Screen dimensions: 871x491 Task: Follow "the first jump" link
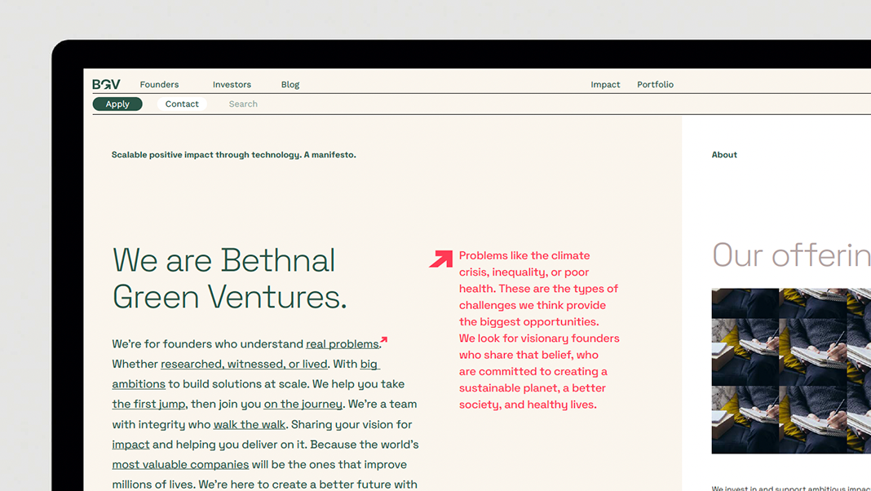[149, 405]
